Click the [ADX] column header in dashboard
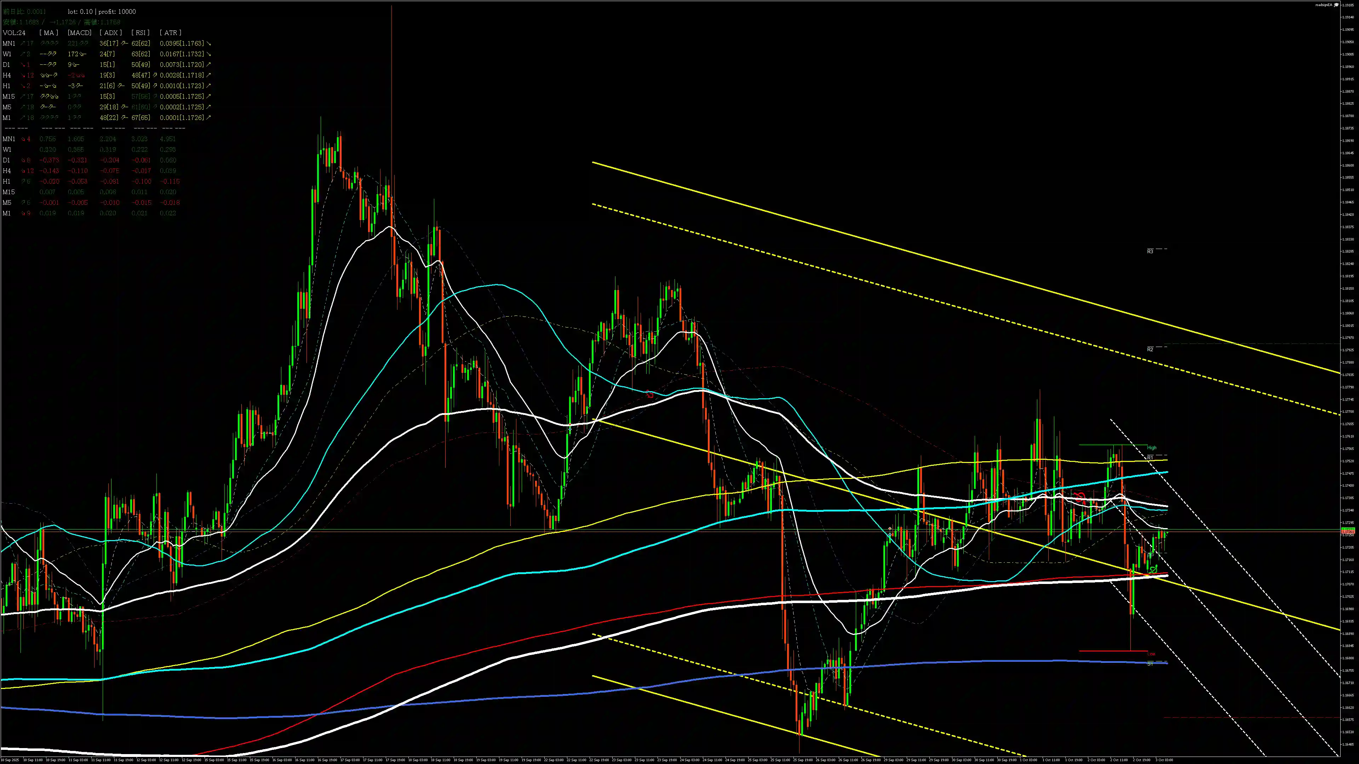1359x764 pixels. 111,33
